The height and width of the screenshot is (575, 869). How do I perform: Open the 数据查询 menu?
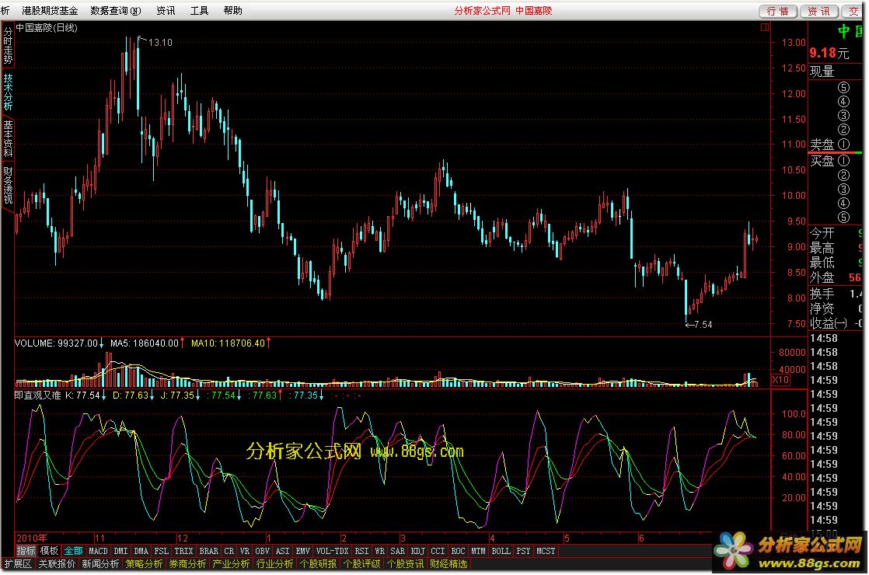point(115,11)
